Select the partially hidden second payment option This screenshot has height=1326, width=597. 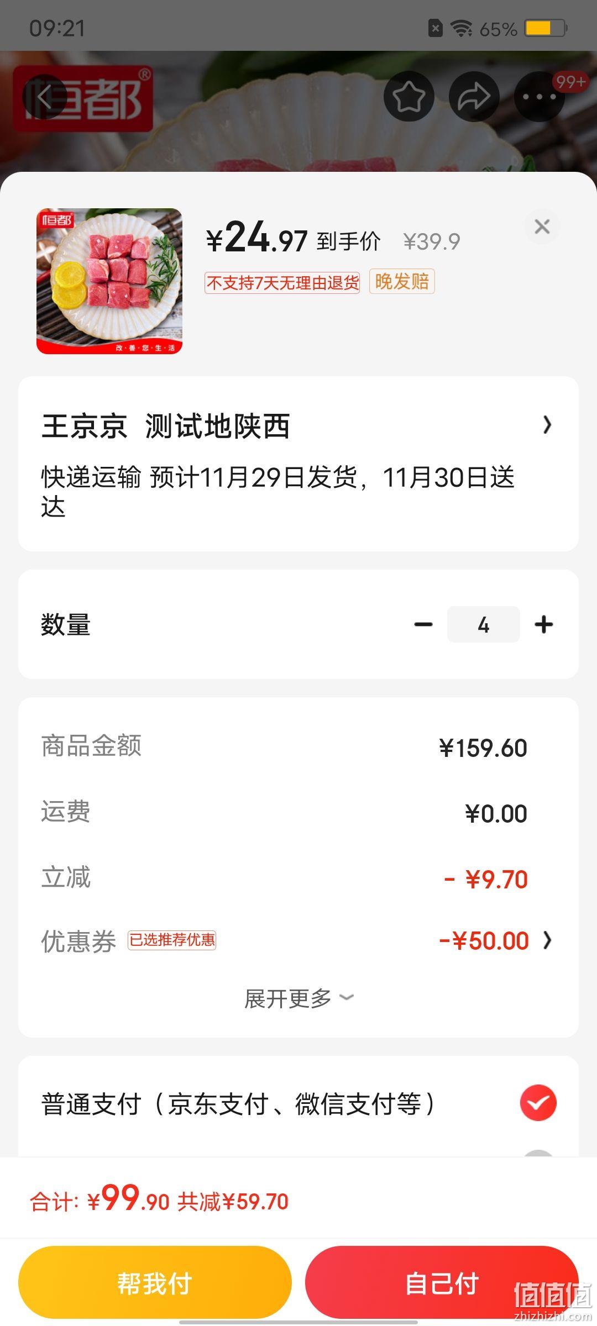coord(538,1154)
